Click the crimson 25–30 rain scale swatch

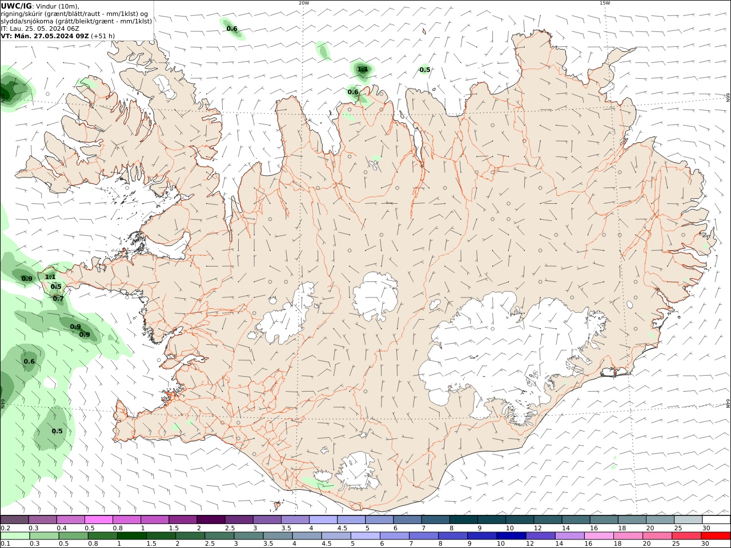coord(686,536)
